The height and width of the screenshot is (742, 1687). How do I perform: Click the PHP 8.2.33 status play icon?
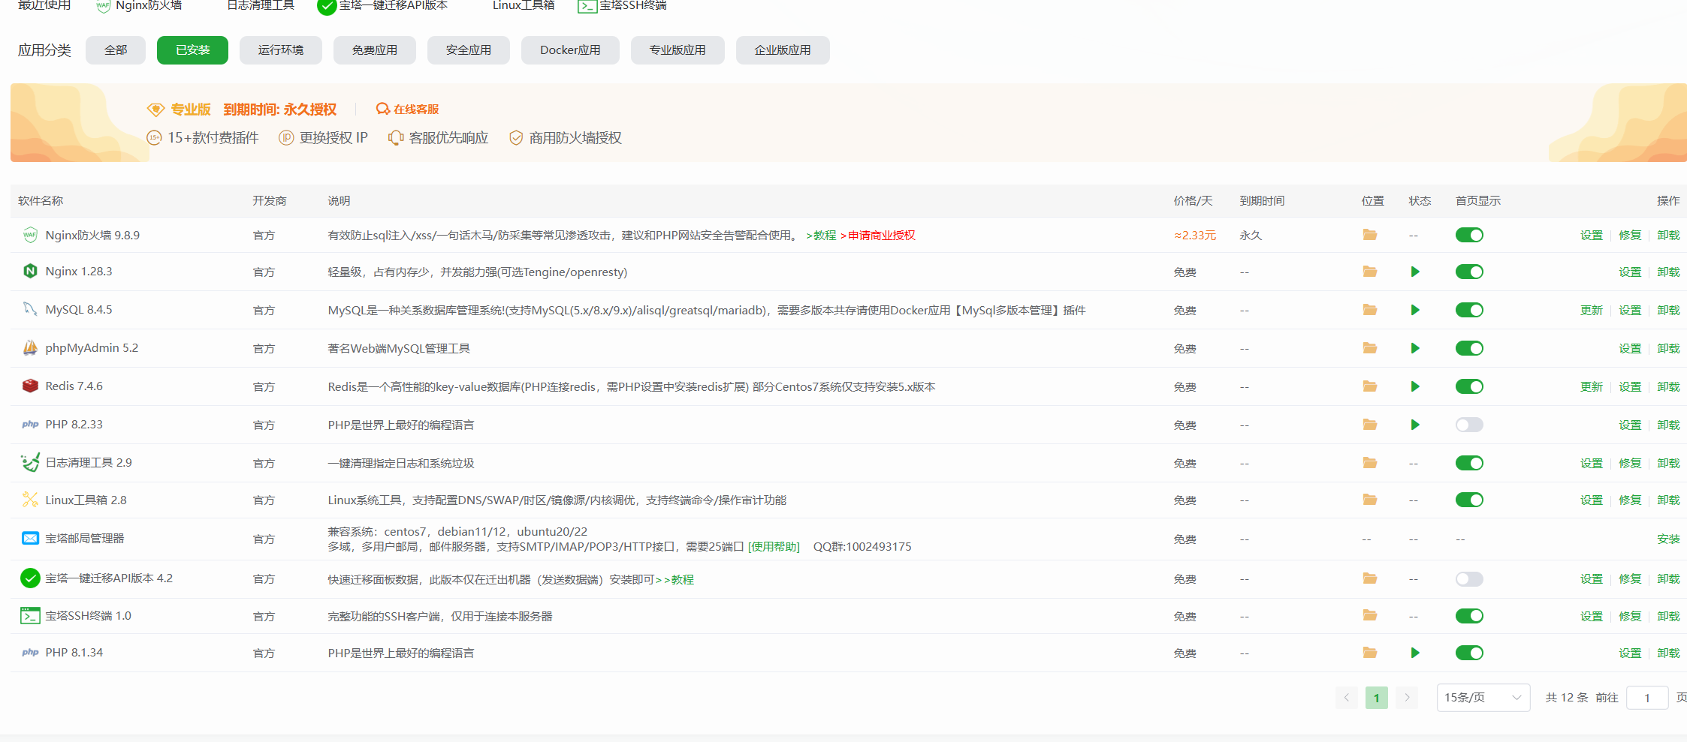pyautogui.click(x=1415, y=425)
